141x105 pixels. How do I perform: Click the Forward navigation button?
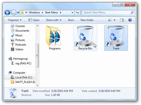tap(14, 12)
